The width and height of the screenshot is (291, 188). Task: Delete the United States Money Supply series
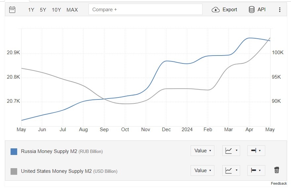point(277,170)
